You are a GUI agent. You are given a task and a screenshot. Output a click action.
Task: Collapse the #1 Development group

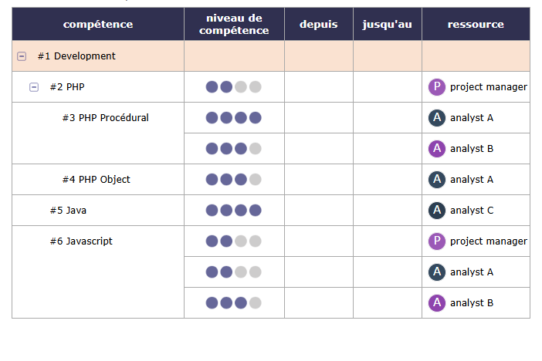click(22, 56)
